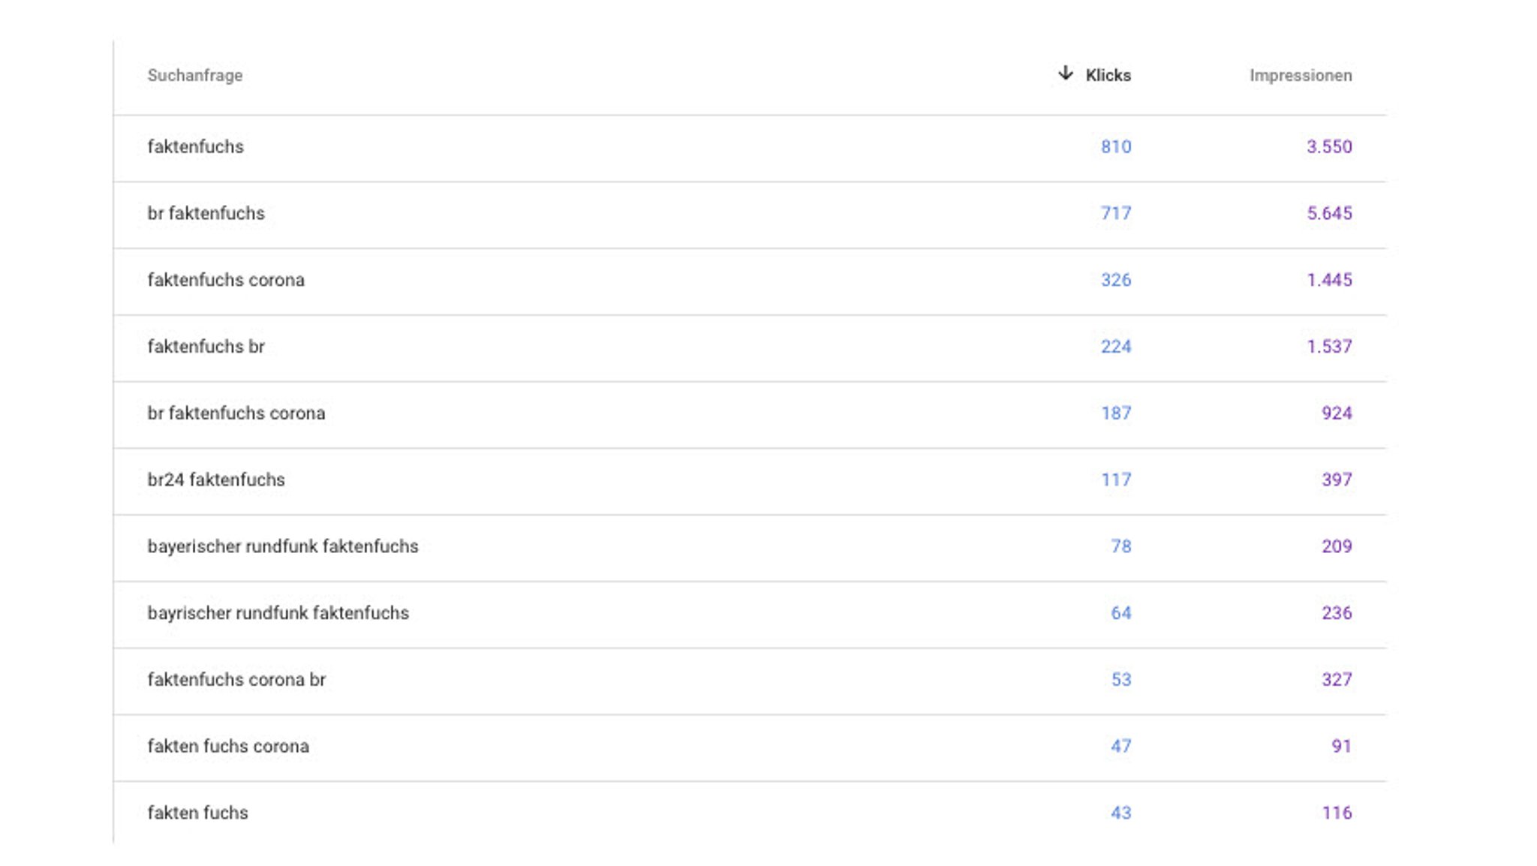Click the impressions value 116
1537x866 pixels.
pyautogui.click(x=1337, y=813)
